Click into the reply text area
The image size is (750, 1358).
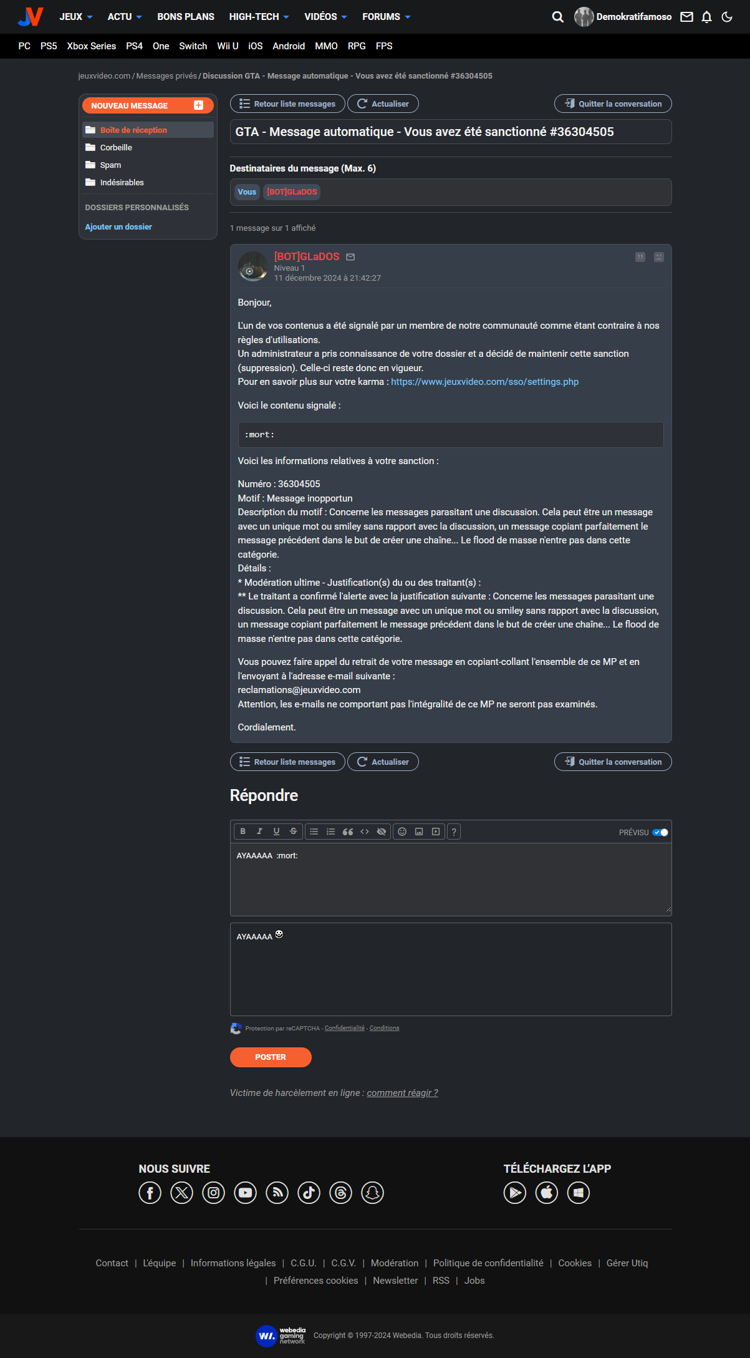pos(451,880)
